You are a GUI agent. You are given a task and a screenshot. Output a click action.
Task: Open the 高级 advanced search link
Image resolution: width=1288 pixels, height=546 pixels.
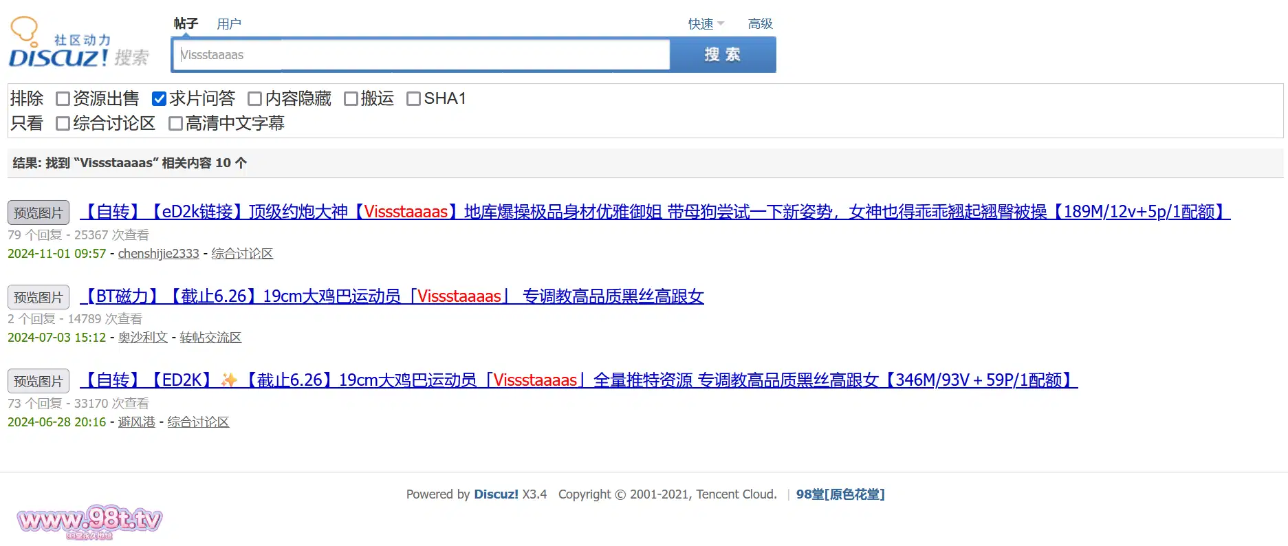coord(761,24)
